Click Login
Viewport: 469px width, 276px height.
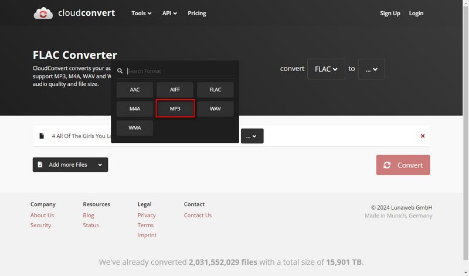(x=416, y=13)
